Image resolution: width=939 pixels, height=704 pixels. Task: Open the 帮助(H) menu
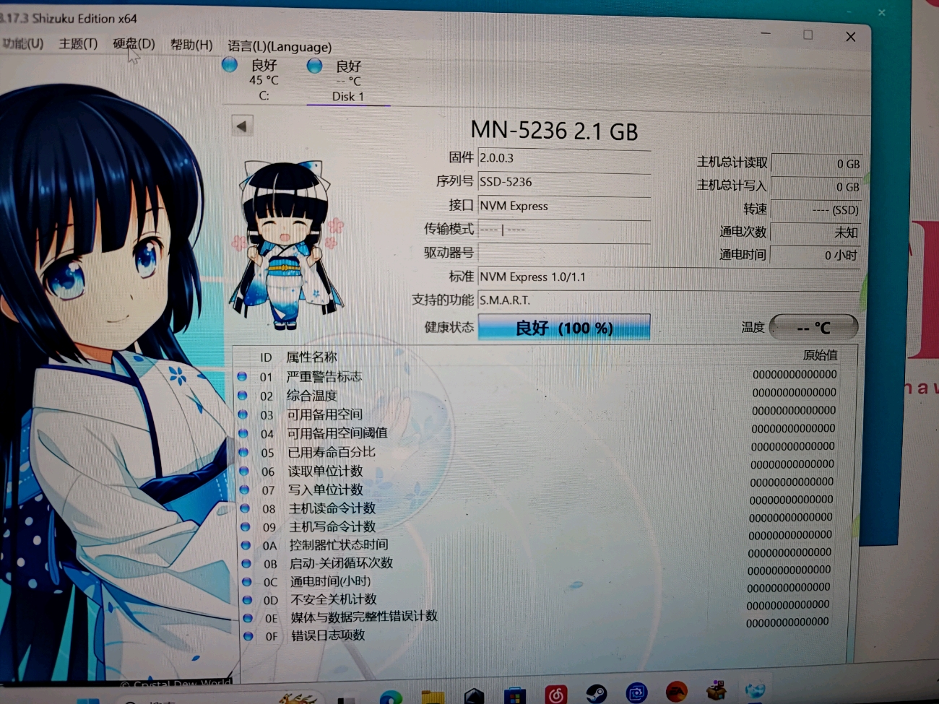tap(191, 45)
